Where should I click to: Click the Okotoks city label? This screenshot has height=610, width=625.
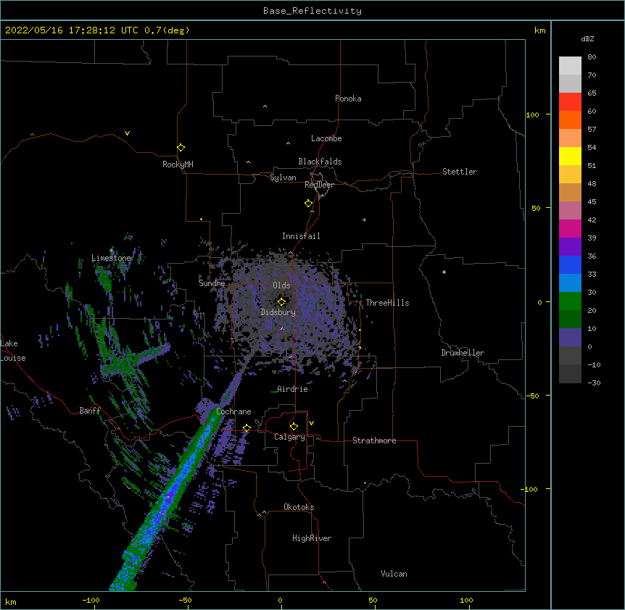click(299, 507)
